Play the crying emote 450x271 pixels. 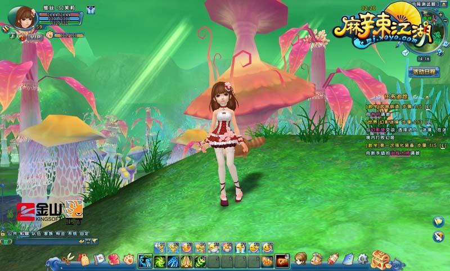click(240, 247)
